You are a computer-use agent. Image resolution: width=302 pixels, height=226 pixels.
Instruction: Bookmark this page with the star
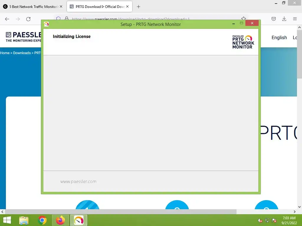pos(243,19)
